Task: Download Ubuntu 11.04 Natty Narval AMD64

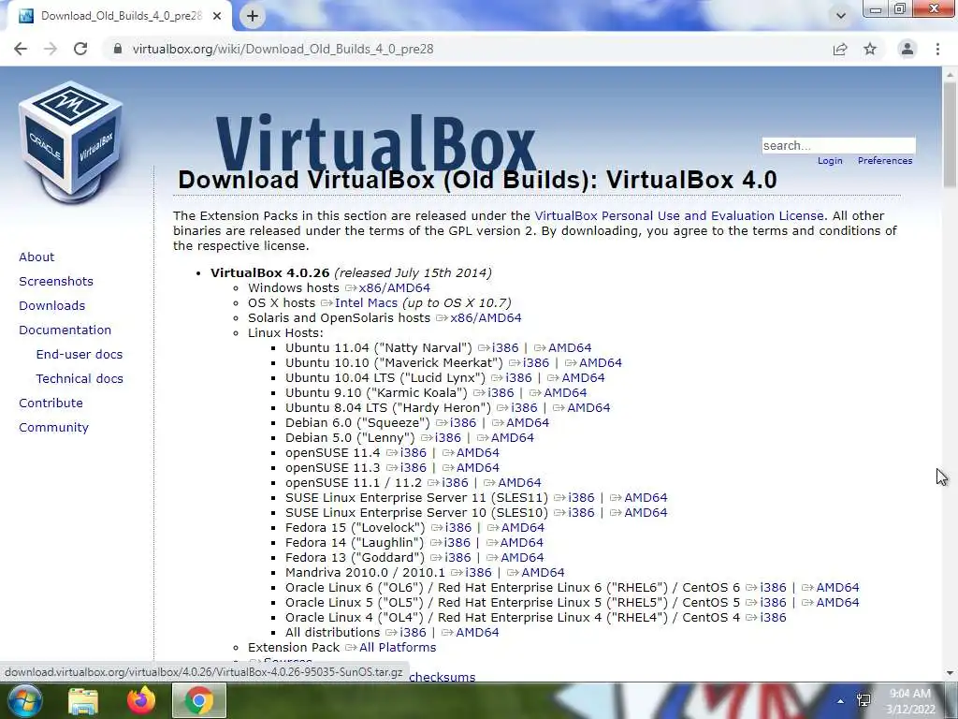Action: tap(570, 348)
